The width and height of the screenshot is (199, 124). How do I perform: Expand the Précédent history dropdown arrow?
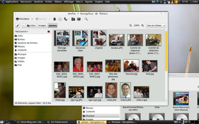pyautogui.click(x=32, y=19)
